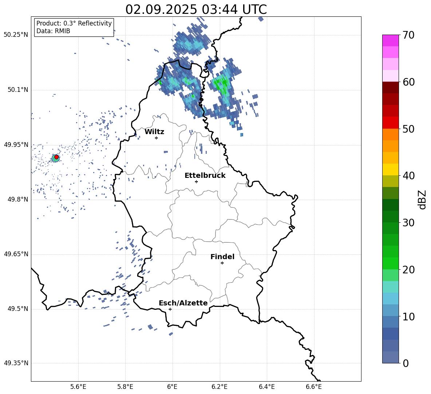
Task: Click the turquoise colorbar segment below 20
Action: point(391,287)
